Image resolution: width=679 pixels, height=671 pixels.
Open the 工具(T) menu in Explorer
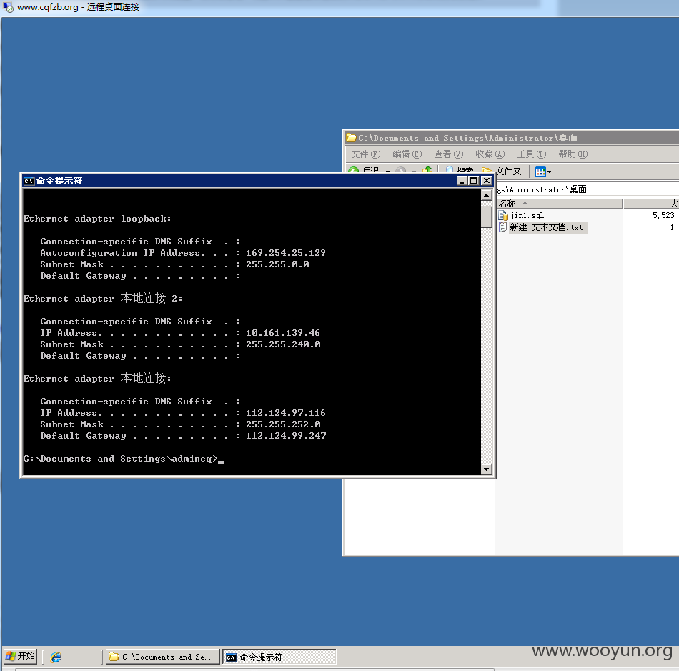(532, 154)
